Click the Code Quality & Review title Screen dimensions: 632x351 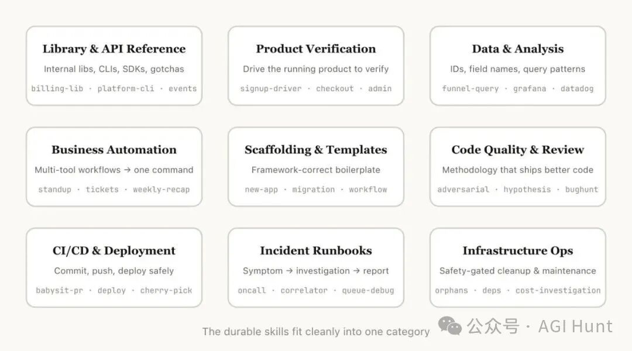(518, 150)
